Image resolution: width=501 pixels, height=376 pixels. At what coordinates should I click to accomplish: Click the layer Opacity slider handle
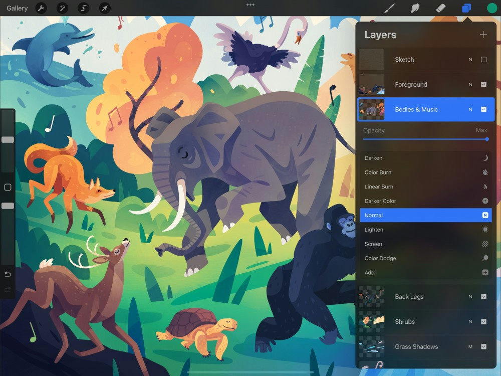pyautogui.click(x=487, y=139)
